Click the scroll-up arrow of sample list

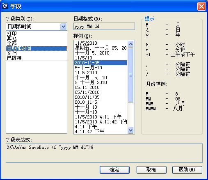point(130,44)
